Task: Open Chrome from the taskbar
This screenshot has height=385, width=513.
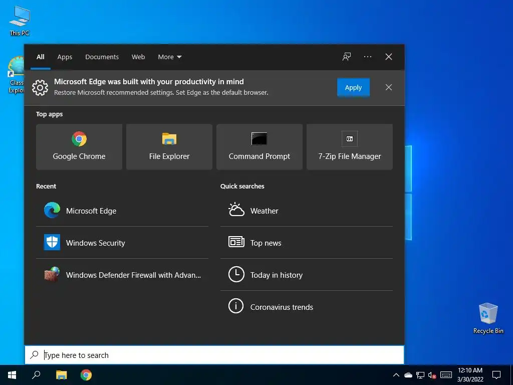Action: pos(86,375)
